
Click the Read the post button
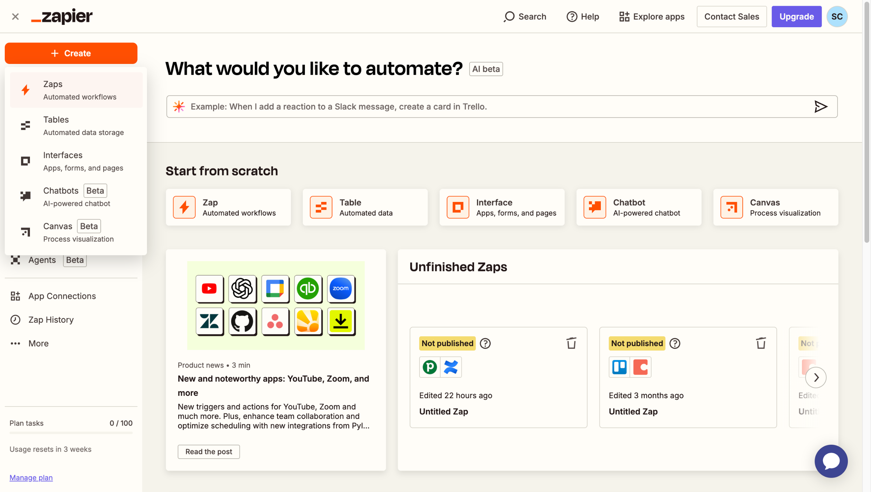(x=209, y=452)
